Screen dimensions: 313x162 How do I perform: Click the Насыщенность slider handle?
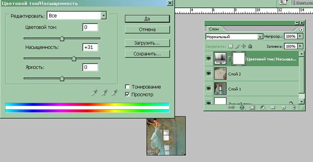tap(74, 59)
